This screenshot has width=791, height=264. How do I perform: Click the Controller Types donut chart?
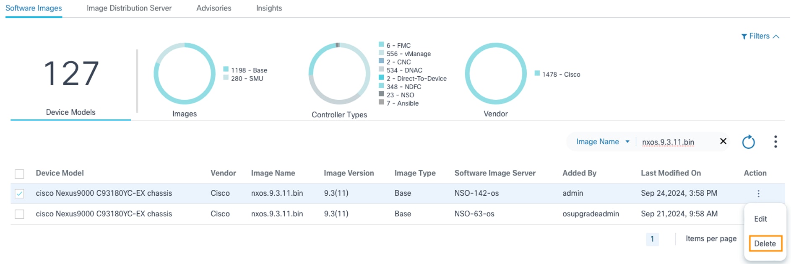click(x=339, y=74)
